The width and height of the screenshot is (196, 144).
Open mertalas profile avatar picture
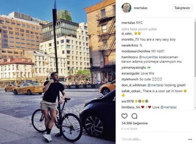click(126, 8)
